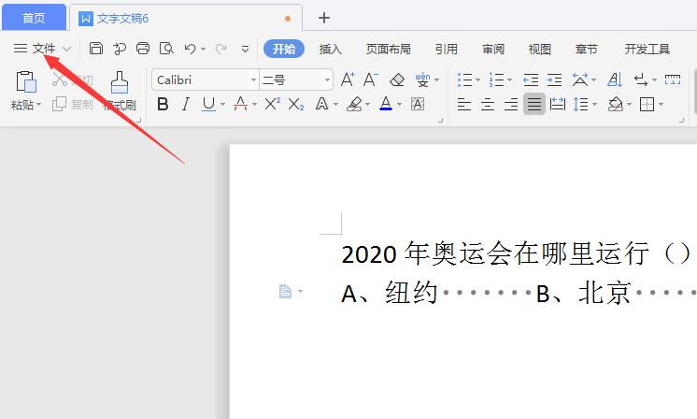Select the 审阅 ribbon tab
697x419 pixels.
[493, 49]
